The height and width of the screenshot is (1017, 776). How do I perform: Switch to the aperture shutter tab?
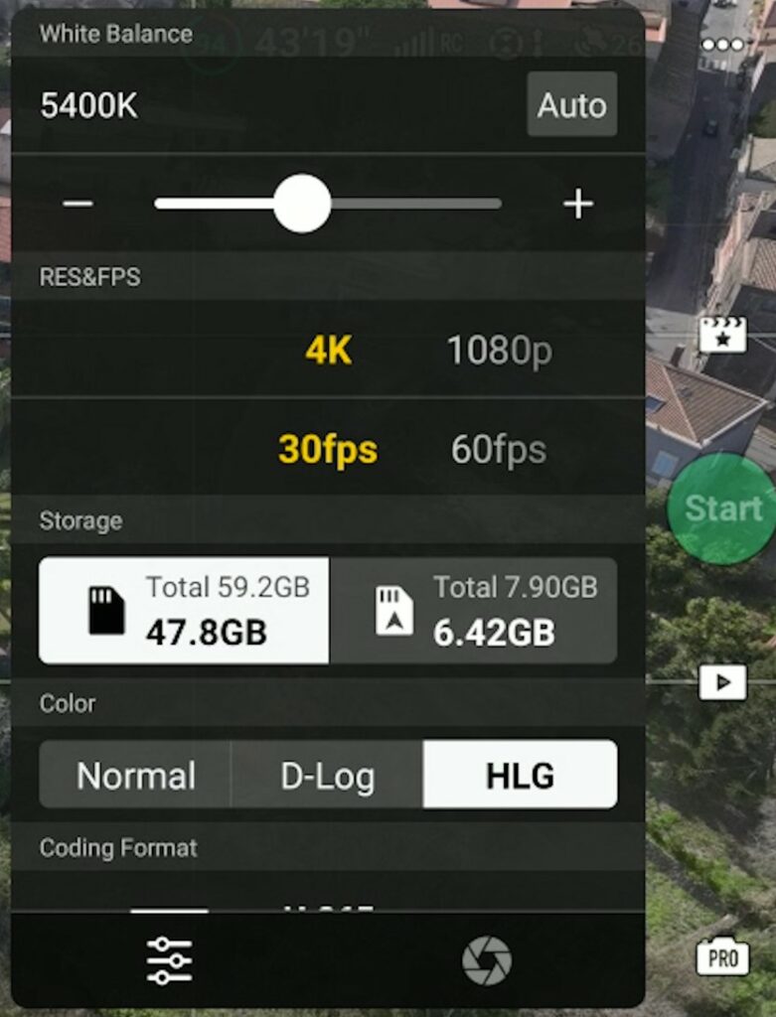(x=487, y=960)
